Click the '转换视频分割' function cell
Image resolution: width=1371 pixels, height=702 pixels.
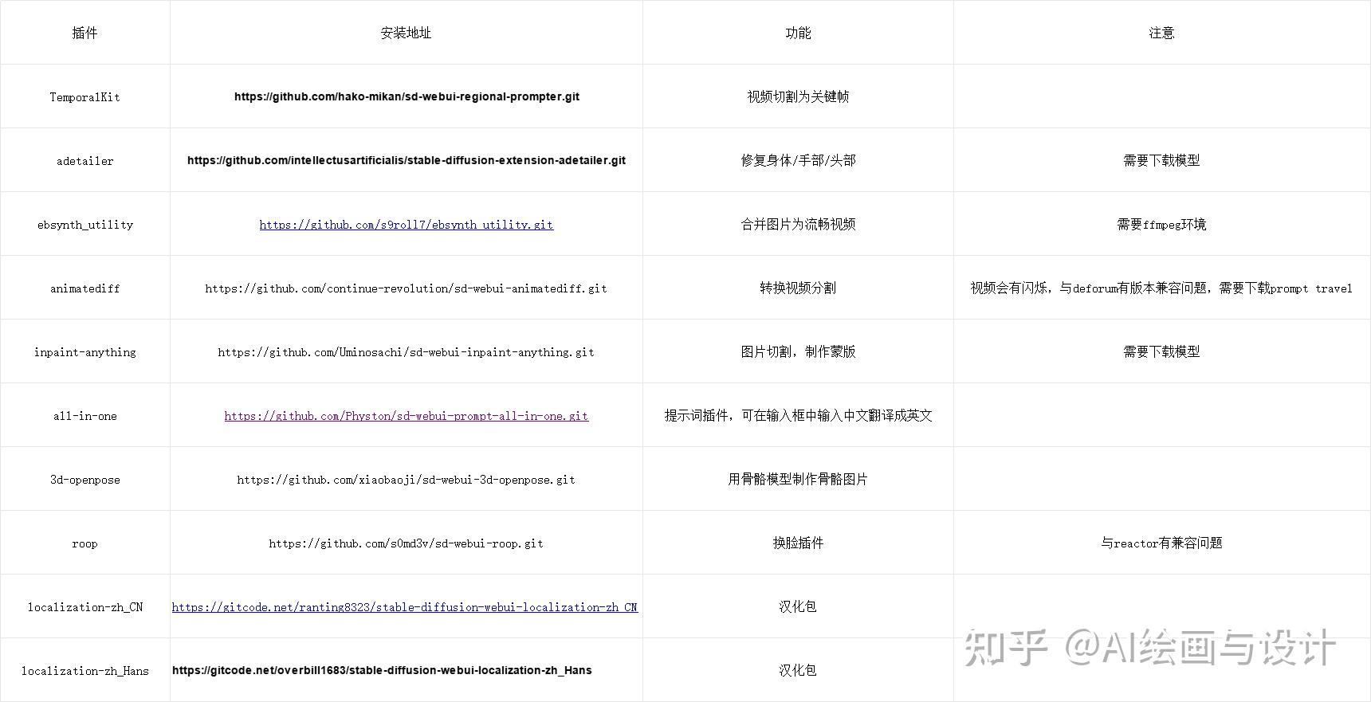click(798, 288)
